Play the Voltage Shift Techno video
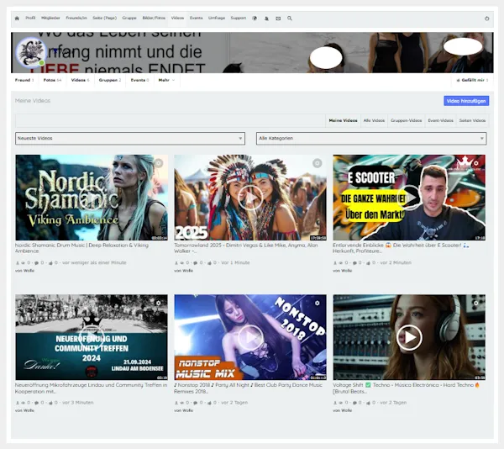504x449 pixels. coord(409,337)
